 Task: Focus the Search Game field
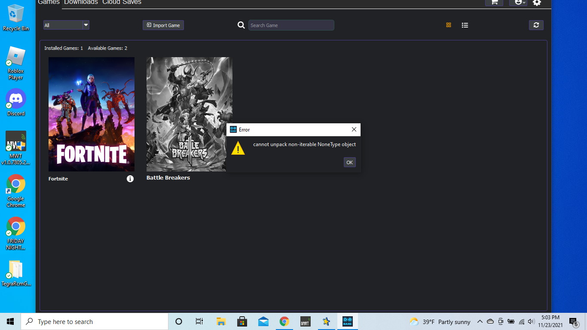[x=291, y=25]
